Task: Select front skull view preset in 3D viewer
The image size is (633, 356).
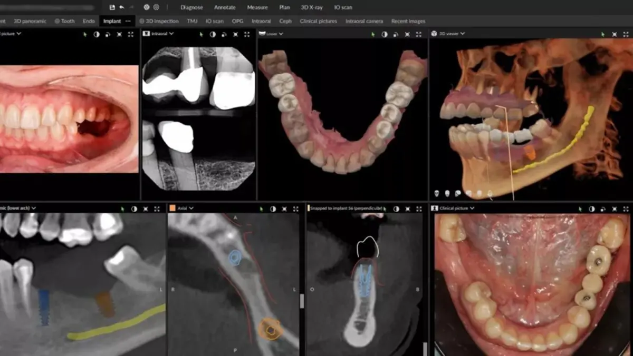Action: [437, 193]
